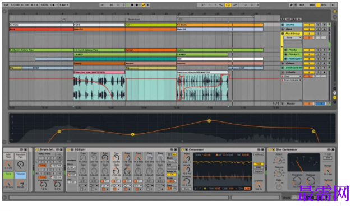Select Compressor Peak mode
Image resolution: width=360 pixels, height=211 pixels.
point(259,164)
